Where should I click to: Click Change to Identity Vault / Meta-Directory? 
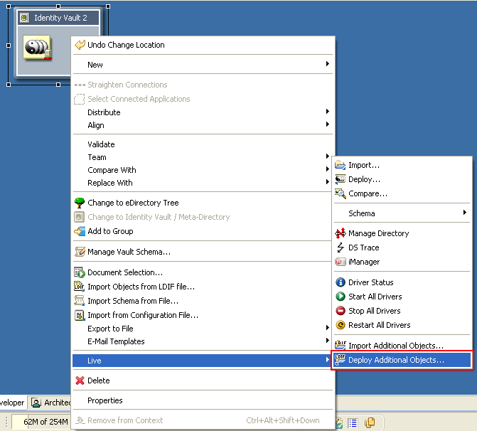203,217
